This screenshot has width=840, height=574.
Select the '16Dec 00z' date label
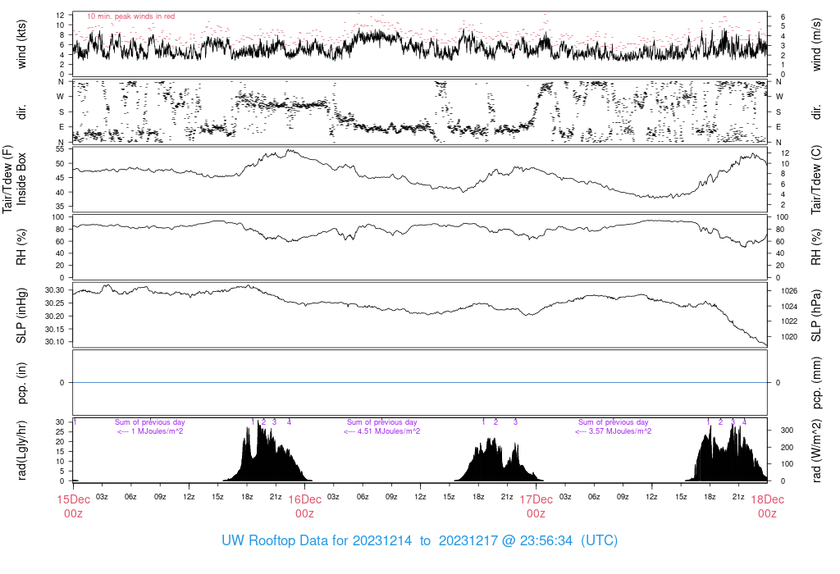(x=305, y=507)
